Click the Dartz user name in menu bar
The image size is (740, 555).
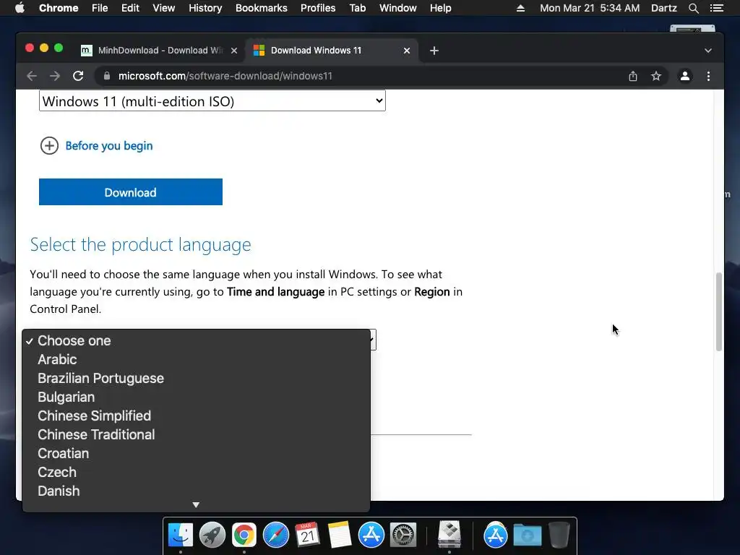point(663,8)
